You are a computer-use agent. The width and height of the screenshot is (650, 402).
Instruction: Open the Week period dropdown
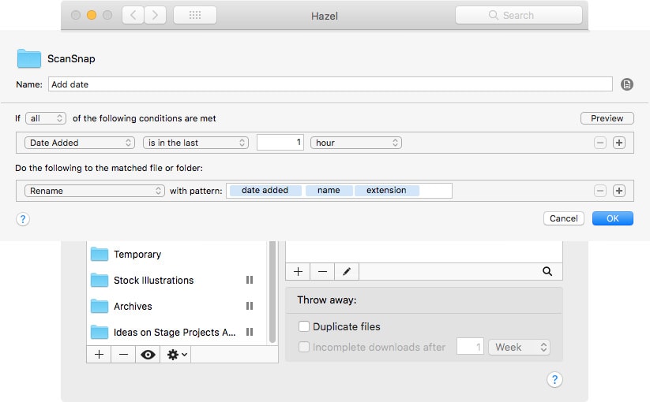[x=520, y=347]
